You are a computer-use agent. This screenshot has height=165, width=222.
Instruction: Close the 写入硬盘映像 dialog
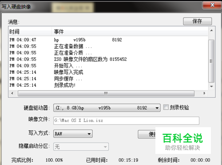(212, 5)
